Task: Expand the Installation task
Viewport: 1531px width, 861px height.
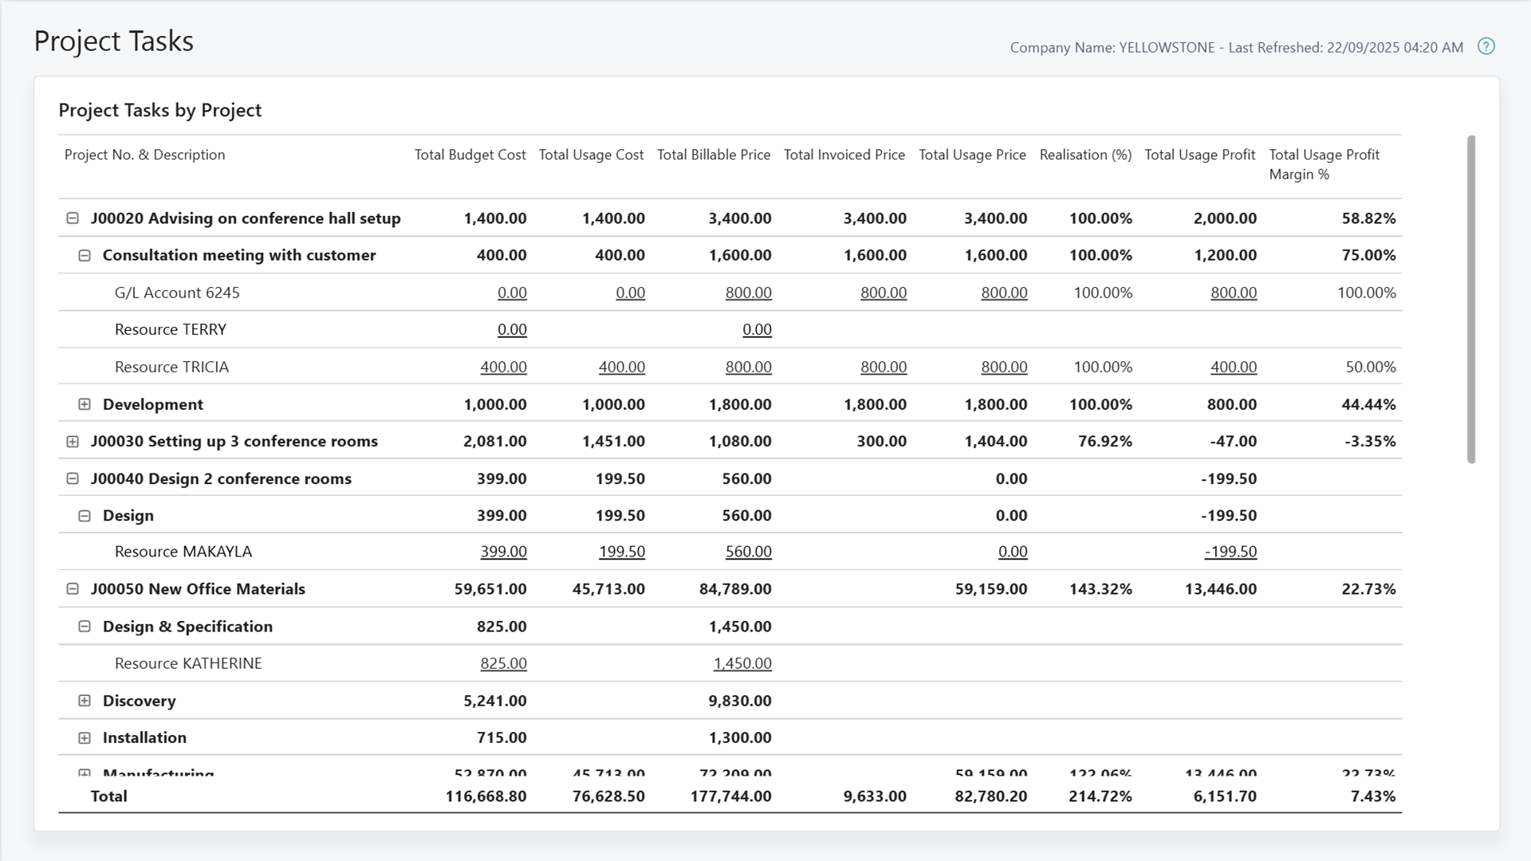Action: point(85,737)
